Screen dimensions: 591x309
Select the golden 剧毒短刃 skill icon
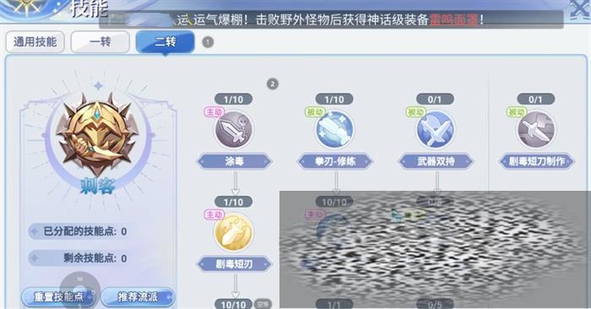click(x=234, y=232)
